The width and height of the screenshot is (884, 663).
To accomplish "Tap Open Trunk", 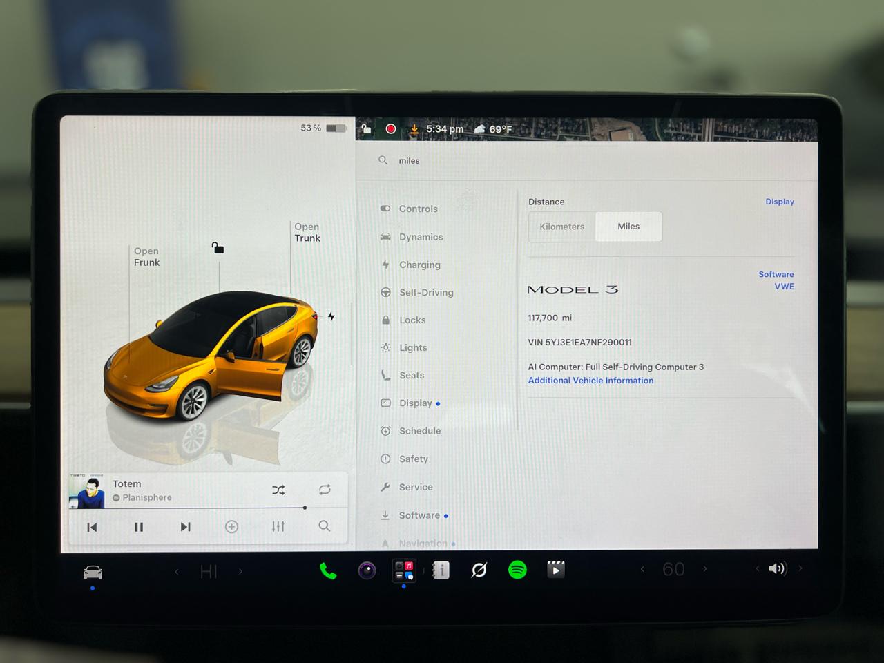I will [x=307, y=232].
